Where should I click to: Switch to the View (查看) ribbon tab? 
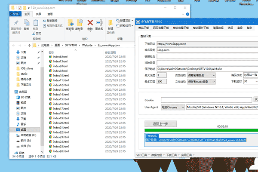tap(50, 14)
